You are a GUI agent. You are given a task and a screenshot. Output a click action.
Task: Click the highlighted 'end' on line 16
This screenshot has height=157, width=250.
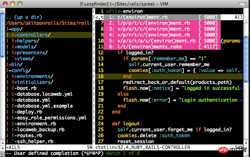point(127,76)
